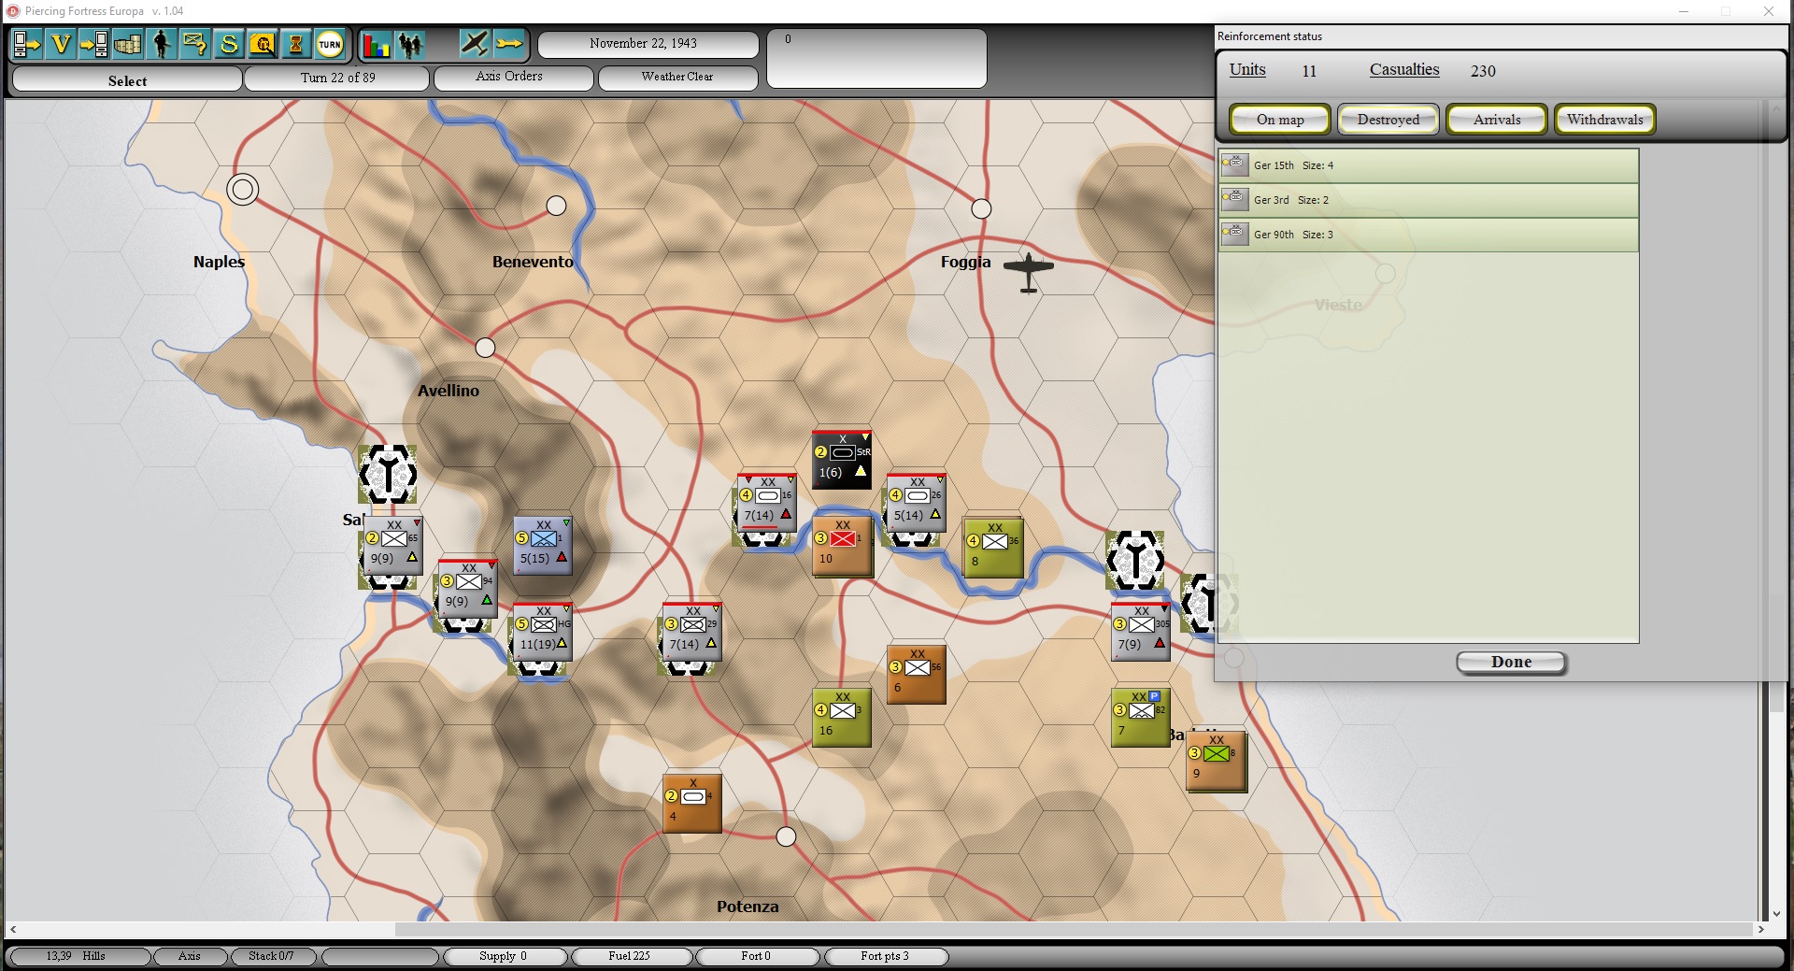
Task: Click the Weather Clear indicator
Action: click(677, 78)
